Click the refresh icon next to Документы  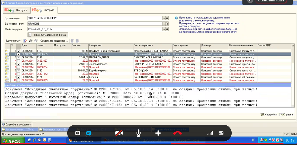(x=25, y=41)
